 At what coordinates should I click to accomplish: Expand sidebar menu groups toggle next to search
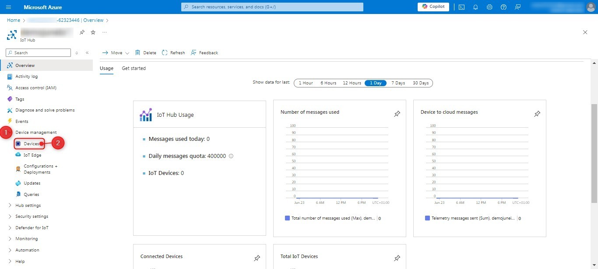pos(77,52)
